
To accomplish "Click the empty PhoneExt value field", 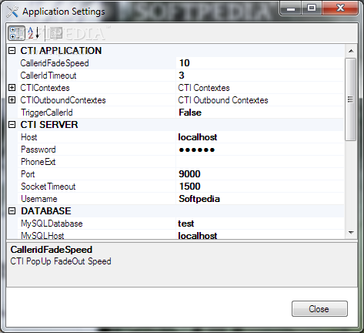I will (260, 162).
